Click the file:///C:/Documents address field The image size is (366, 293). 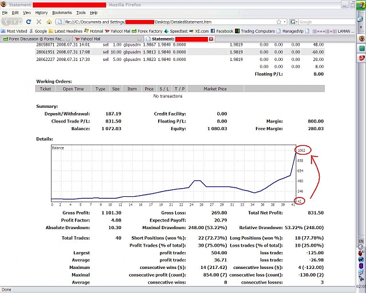169,22
